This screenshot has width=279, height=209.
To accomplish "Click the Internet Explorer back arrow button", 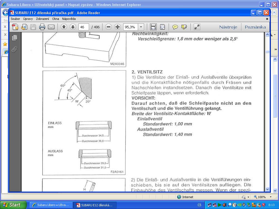I will pos(5,13).
